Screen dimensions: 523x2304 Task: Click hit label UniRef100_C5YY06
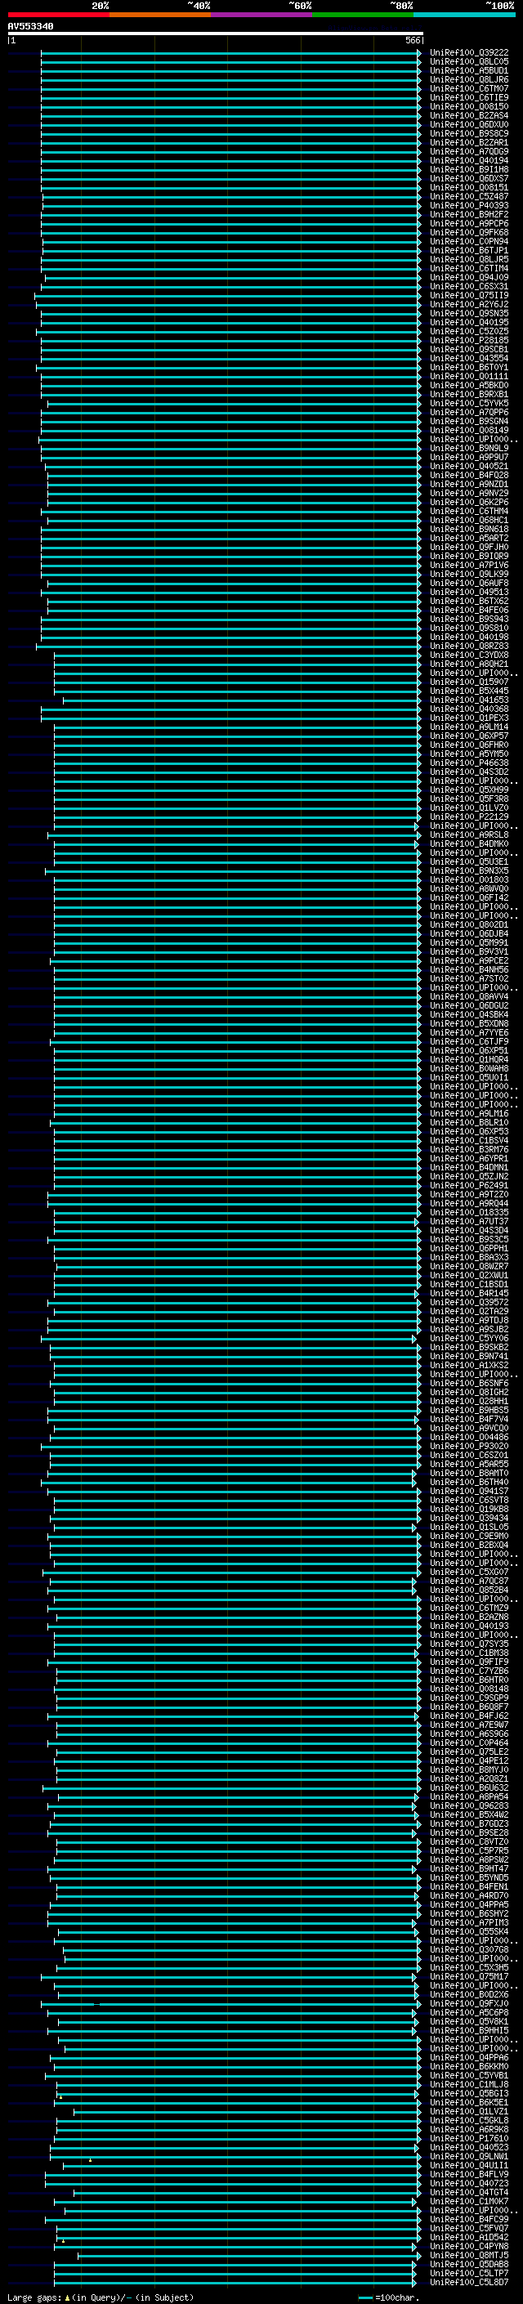pyautogui.click(x=468, y=1338)
